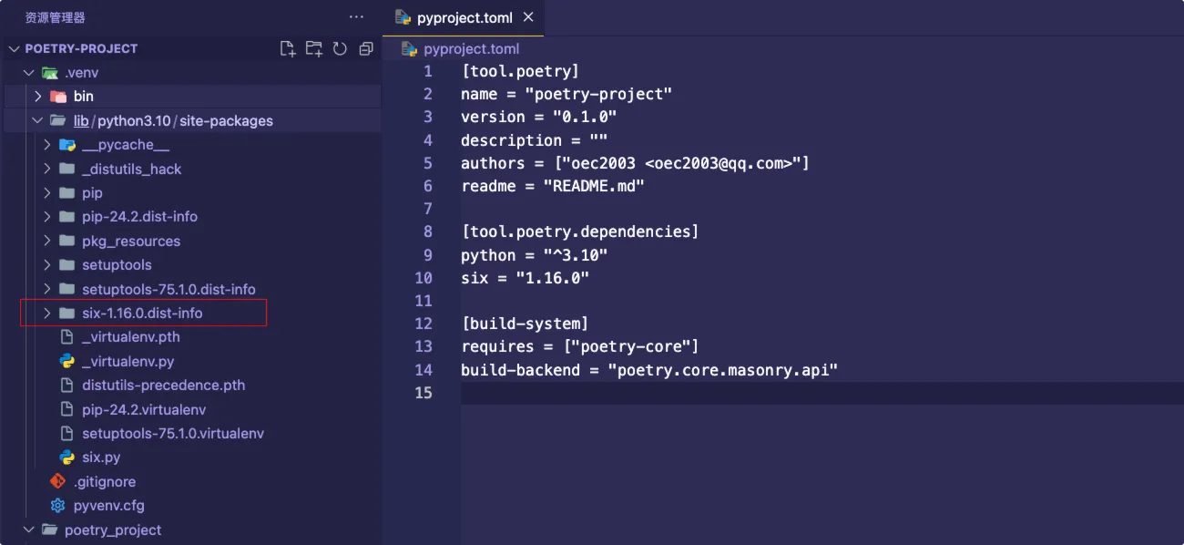This screenshot has height=545, width=1184.
Task: Expand the pip-24.2.dist-info folder chevron
Action: coord(47,216)
